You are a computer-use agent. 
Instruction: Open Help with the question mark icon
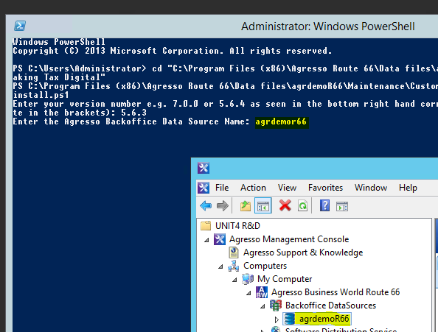pos(324,205)
